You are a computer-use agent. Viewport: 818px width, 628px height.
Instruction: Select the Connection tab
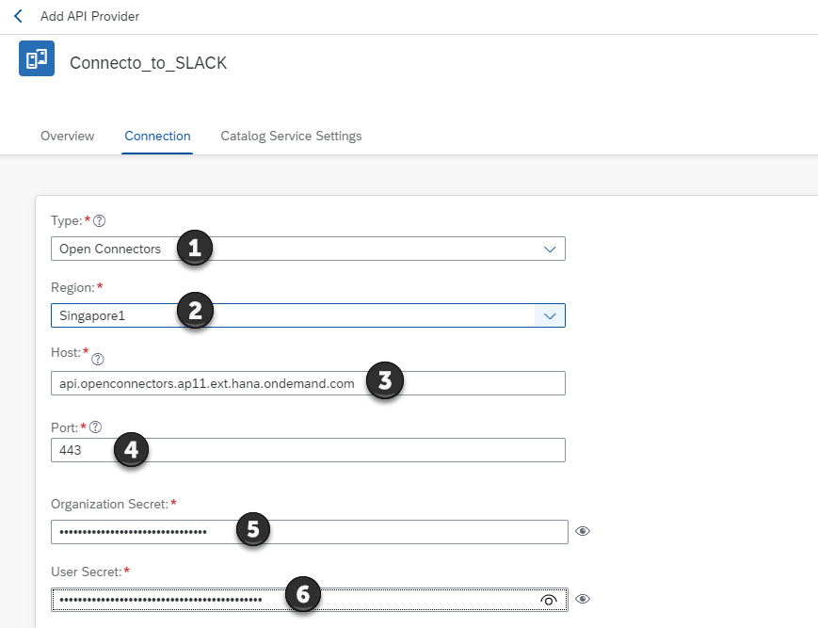[x=157, y=136]
